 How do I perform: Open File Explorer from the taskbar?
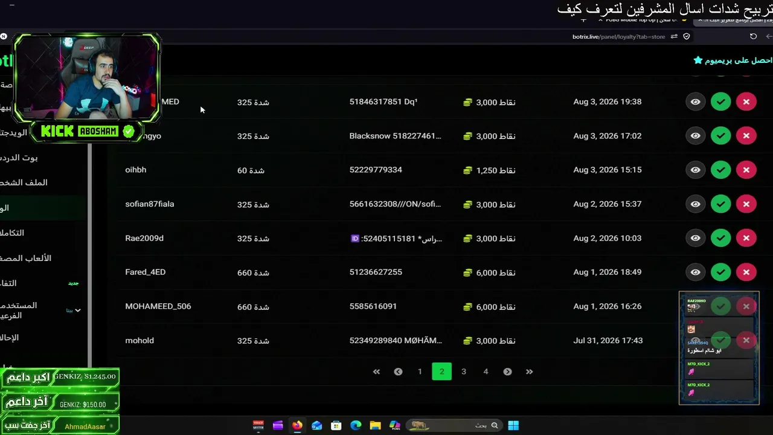point(375,425)
